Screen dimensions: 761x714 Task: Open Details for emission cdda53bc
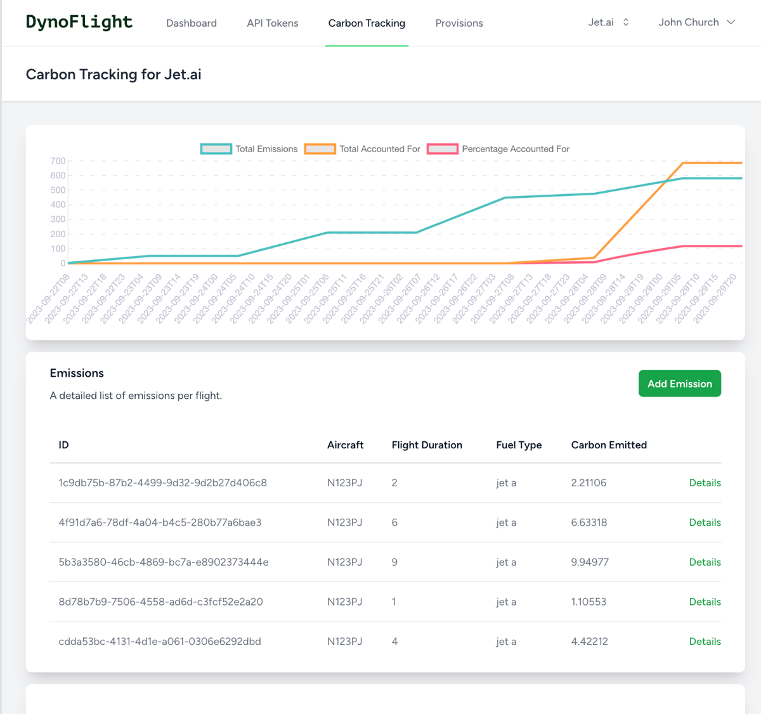pos(705,641)
